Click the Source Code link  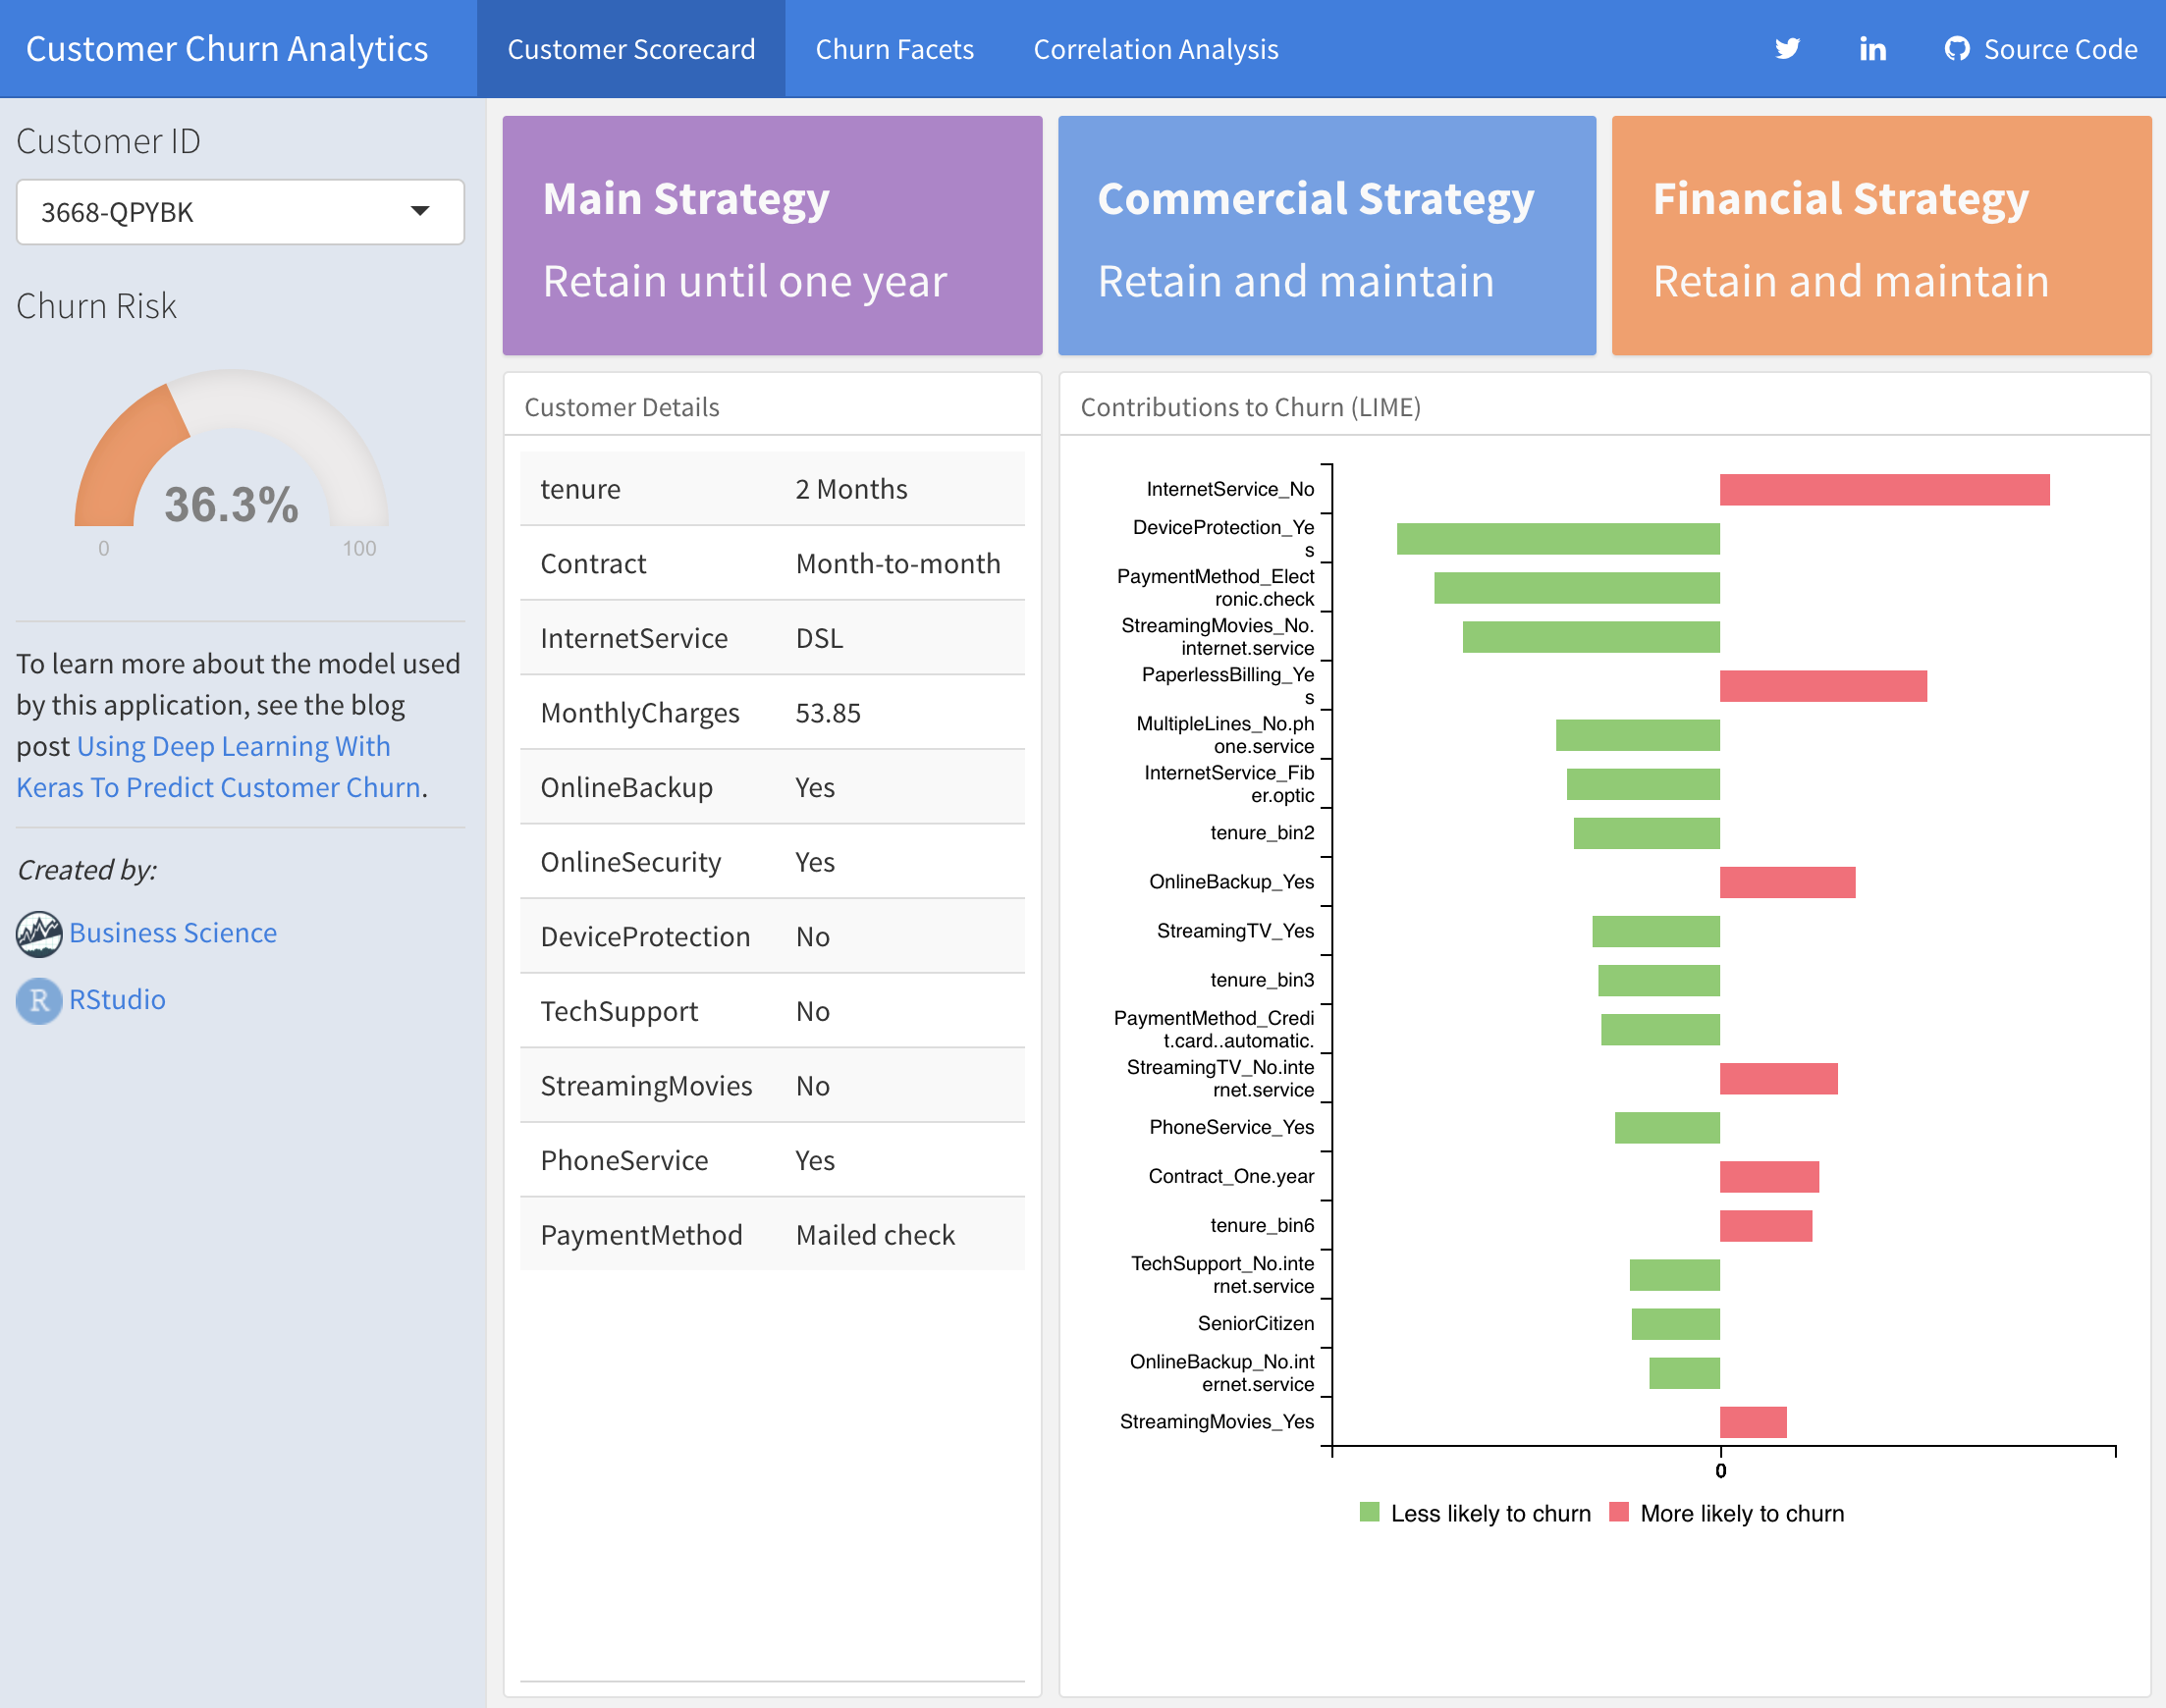click(2059, 49)
